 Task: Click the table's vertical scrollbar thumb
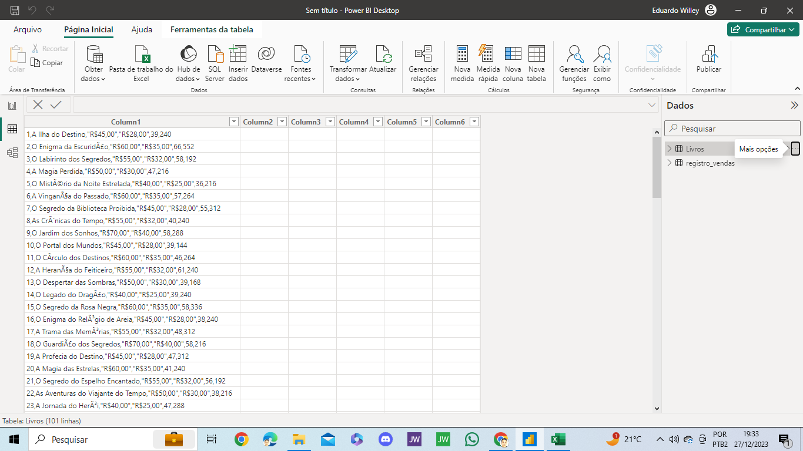coord(657,167)
